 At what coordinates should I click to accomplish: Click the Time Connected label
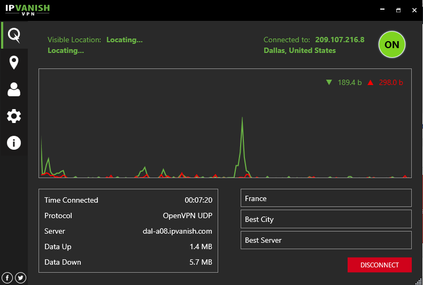tap(71, 200)
